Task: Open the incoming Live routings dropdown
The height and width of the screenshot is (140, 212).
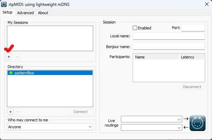Action: (151, 127)
